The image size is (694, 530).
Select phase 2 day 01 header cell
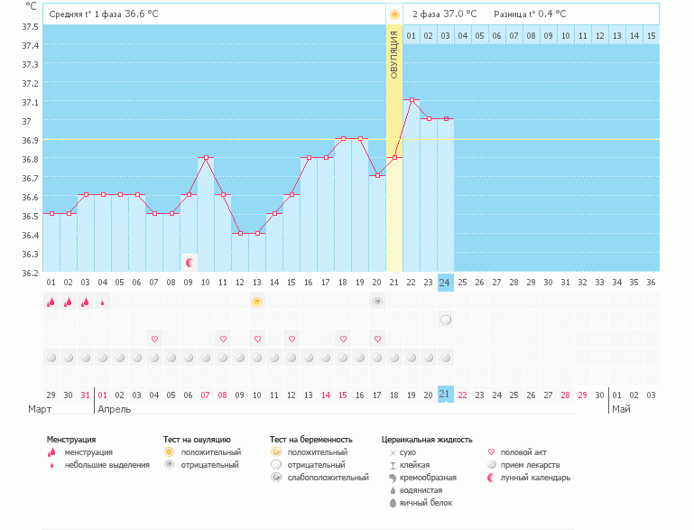coord(412,35)
